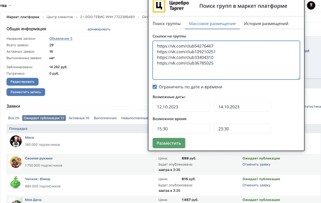Screen dimensions: 321x203
Task: Click завтра в 3:25 publication time
Action: (x=169, y=191)
